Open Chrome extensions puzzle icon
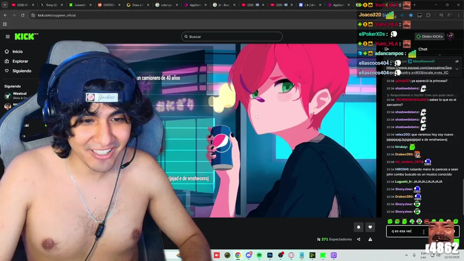464x261 pixels. tap(428, 15)
